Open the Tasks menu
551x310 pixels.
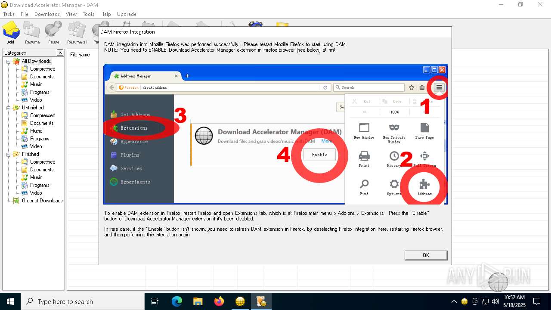9,14
